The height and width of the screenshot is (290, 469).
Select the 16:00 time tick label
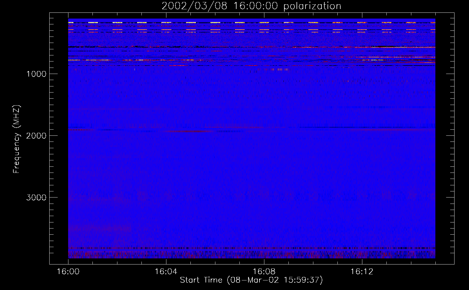[68, 272]
